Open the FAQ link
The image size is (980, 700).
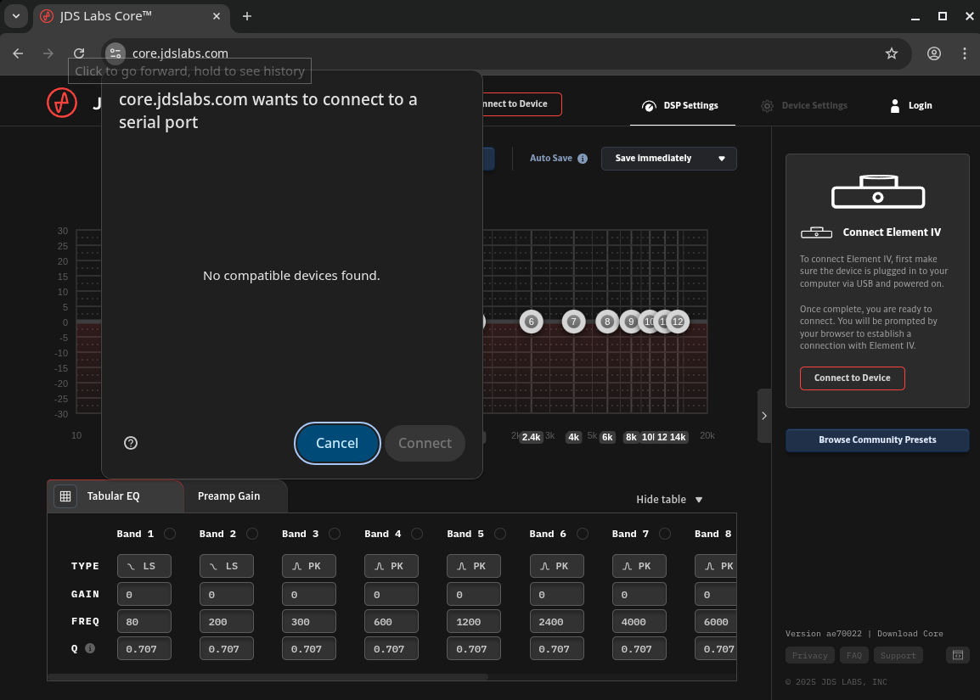[853, 656]
